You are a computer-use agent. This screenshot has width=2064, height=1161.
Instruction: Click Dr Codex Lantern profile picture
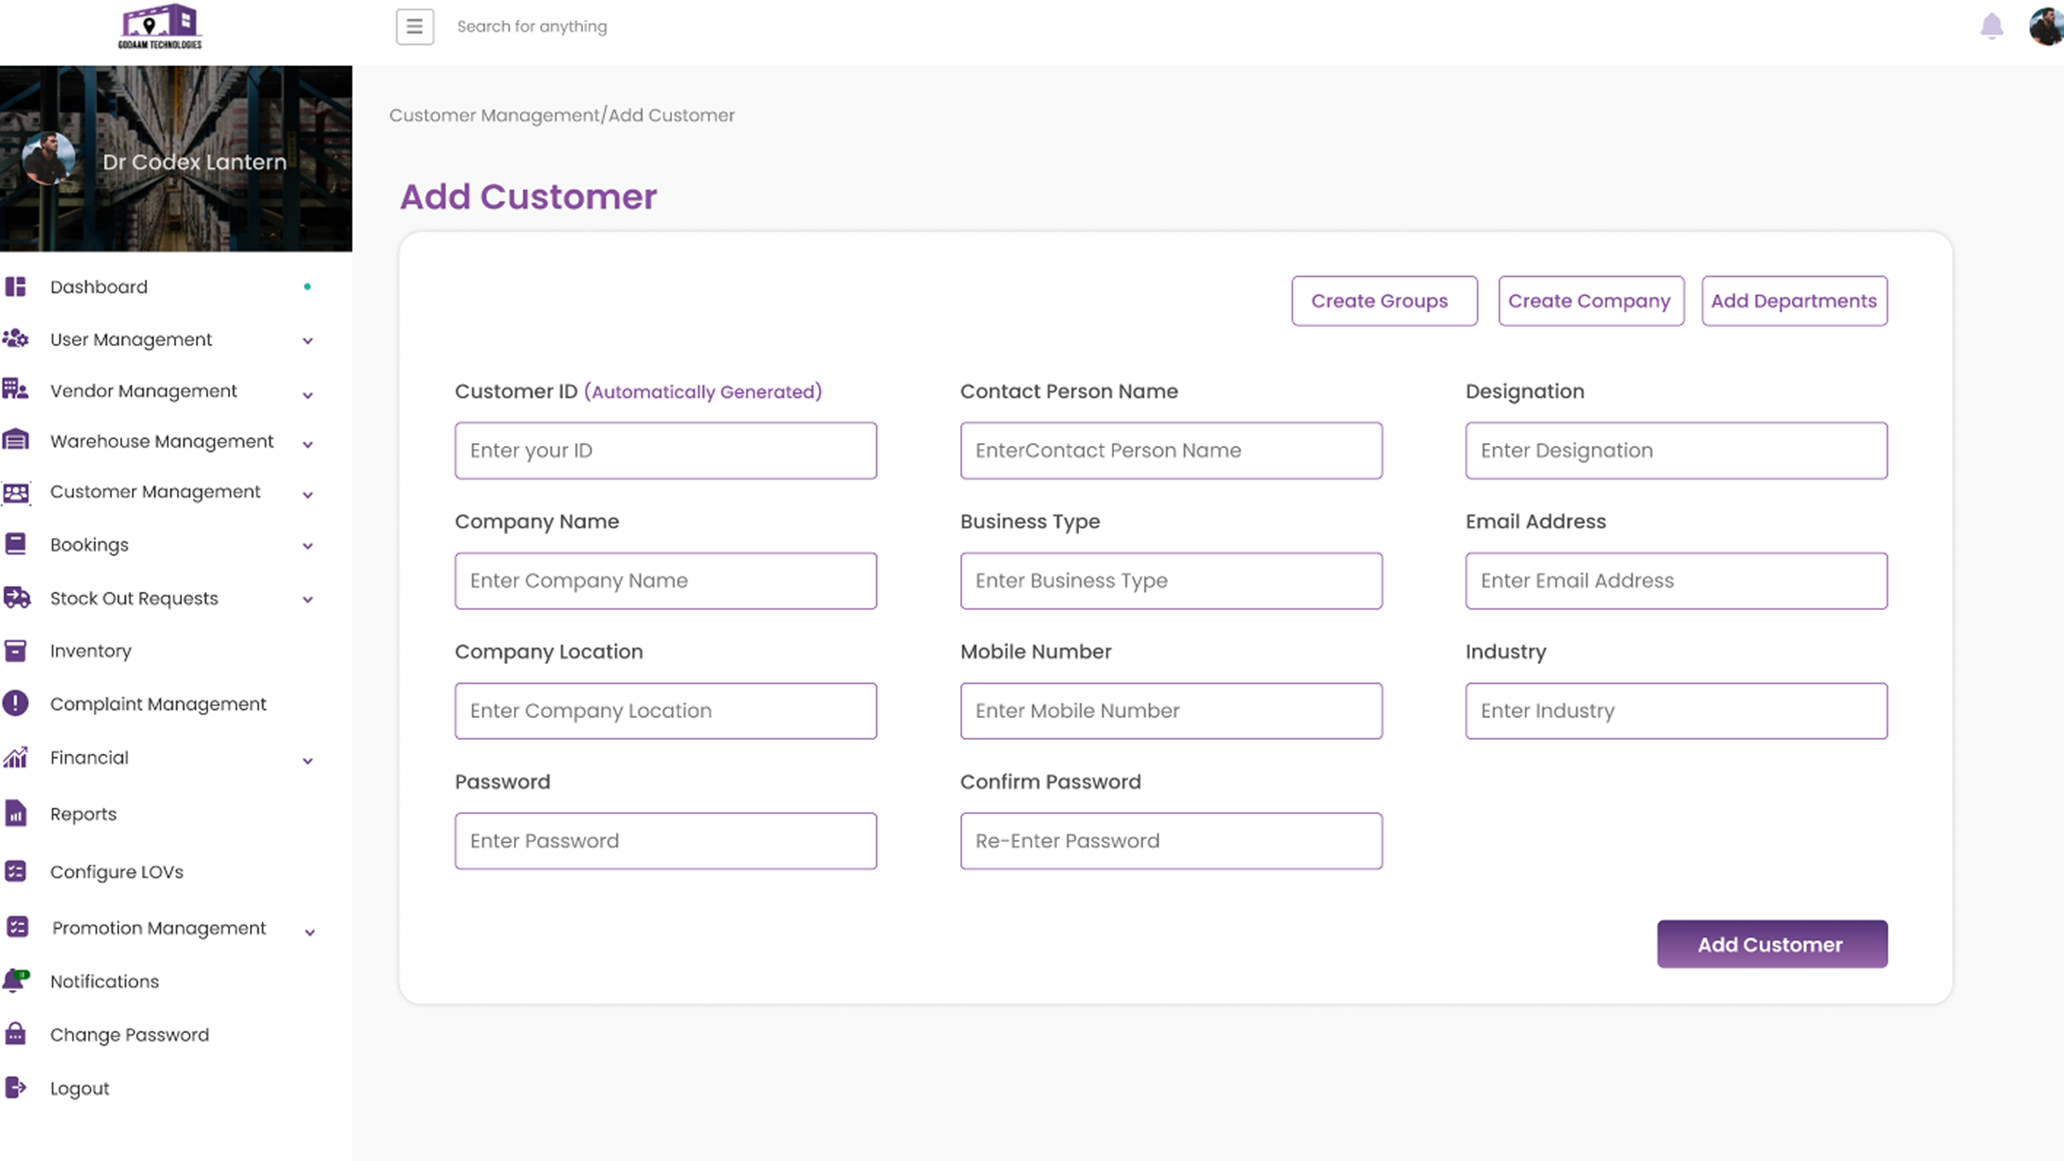tap(49, 158)
